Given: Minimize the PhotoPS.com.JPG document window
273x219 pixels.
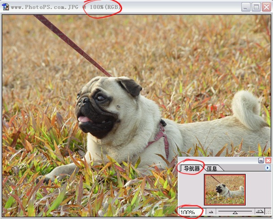Looking at the screenshot, I should tap(246, 7).
